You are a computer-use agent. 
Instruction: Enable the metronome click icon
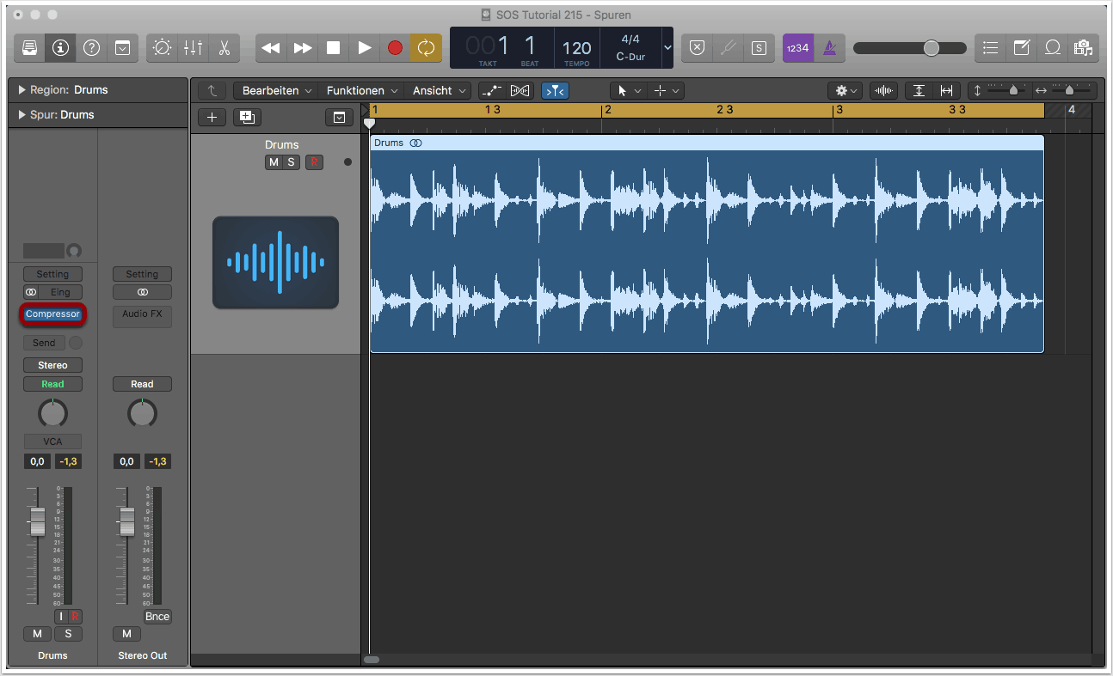pyautogui.click(x=829, y=48)
